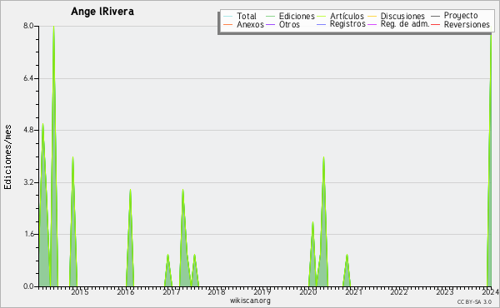Click the 3.2 y-axis value
This screenshot has height=308, width=500.
click(28, 182)
